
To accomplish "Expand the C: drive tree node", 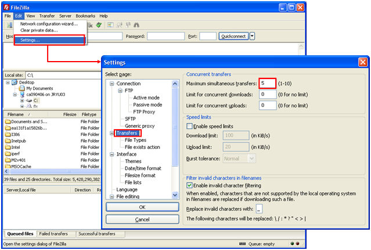I will tap(21, 101).
